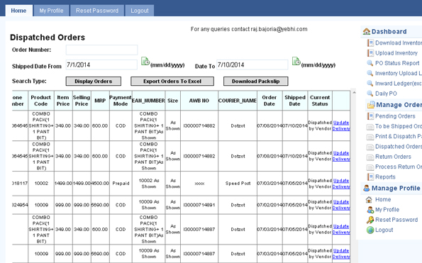
Task: Select the Logout tab in header
Action: (140, 11)
